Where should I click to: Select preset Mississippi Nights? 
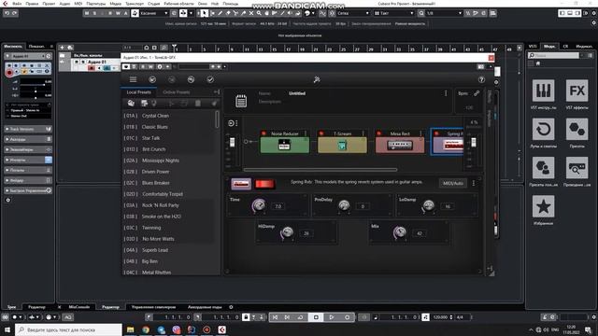tap(160, 161)
